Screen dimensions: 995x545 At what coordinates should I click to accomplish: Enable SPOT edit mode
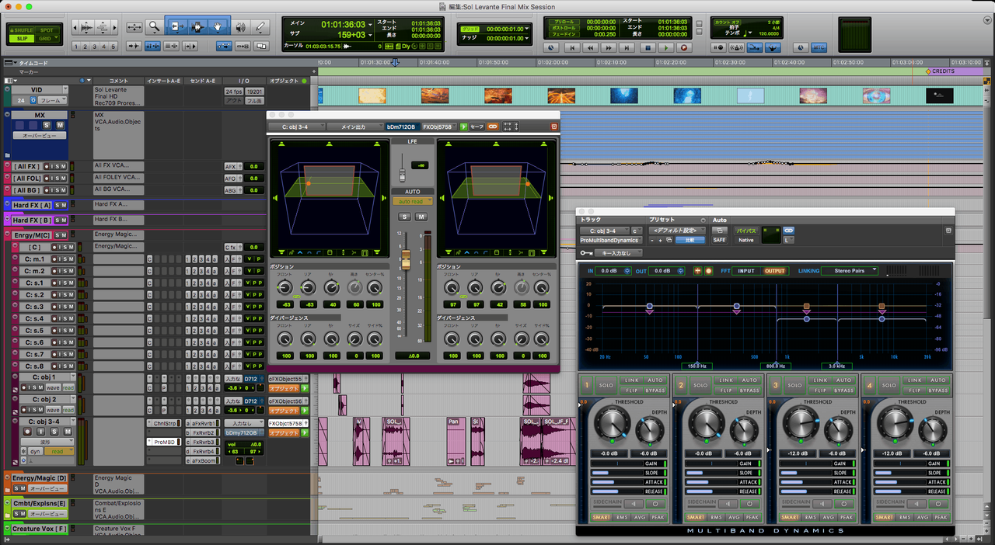click(47, 30)
